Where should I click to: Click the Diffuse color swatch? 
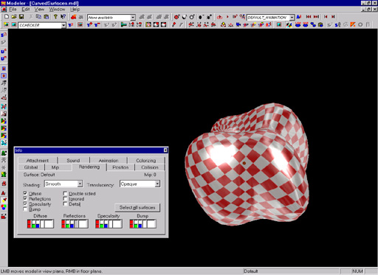coord(41,224)
